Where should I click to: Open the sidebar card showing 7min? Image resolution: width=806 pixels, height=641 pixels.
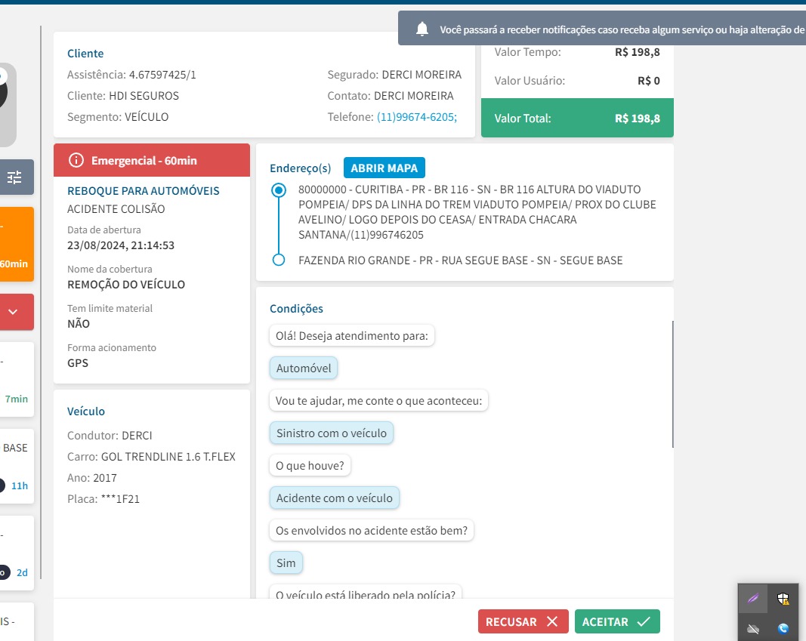(x=15, y=379)
